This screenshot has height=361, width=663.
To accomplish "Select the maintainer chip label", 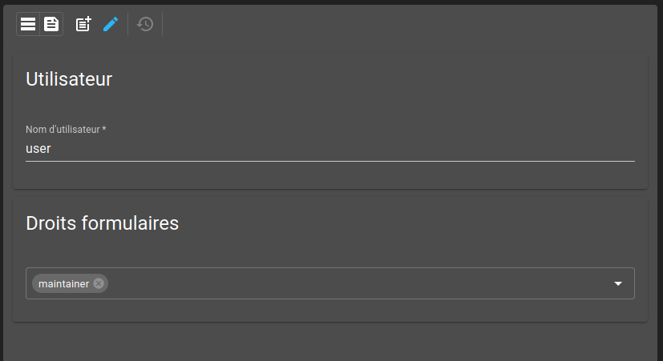I will coord(64,283).
